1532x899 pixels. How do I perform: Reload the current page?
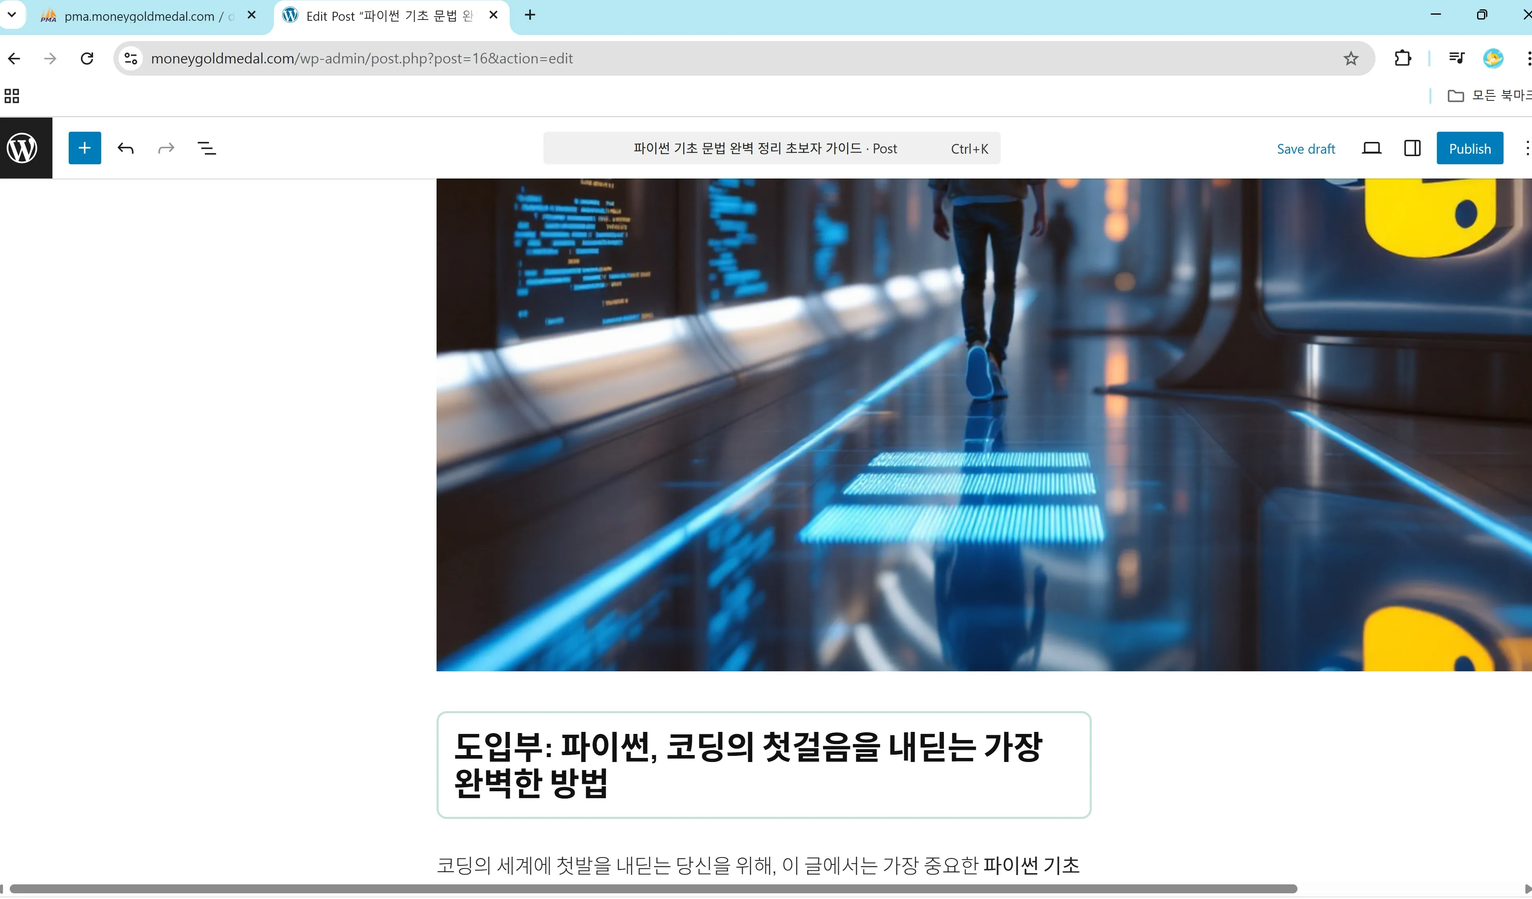87,59
